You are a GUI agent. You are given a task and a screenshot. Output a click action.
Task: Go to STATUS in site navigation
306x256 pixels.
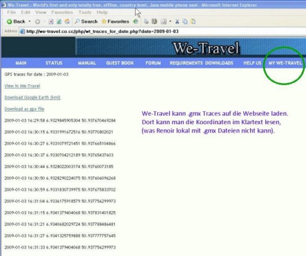(x=54, y=63)
